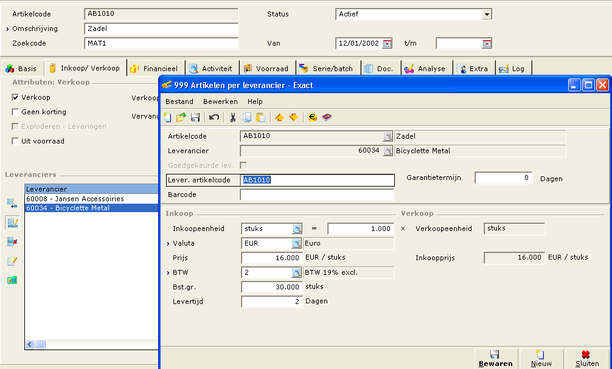Image resolution: width=612 pixels, height=369 pixels.
Task: Click the floppy disk Save toolbar icon
Action: point(195,117)
